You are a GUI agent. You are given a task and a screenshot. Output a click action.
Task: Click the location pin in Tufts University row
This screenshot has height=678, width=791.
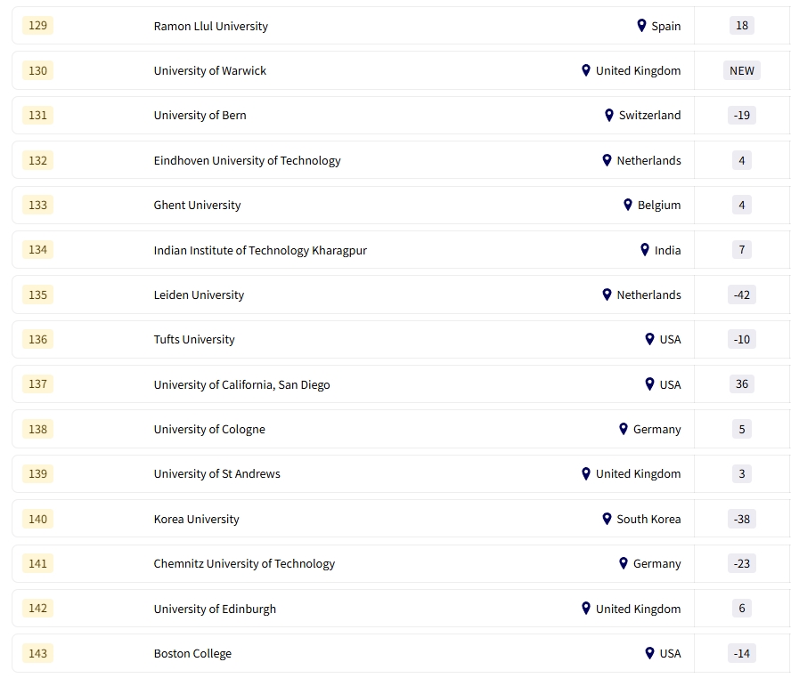(x=649, y=339)
